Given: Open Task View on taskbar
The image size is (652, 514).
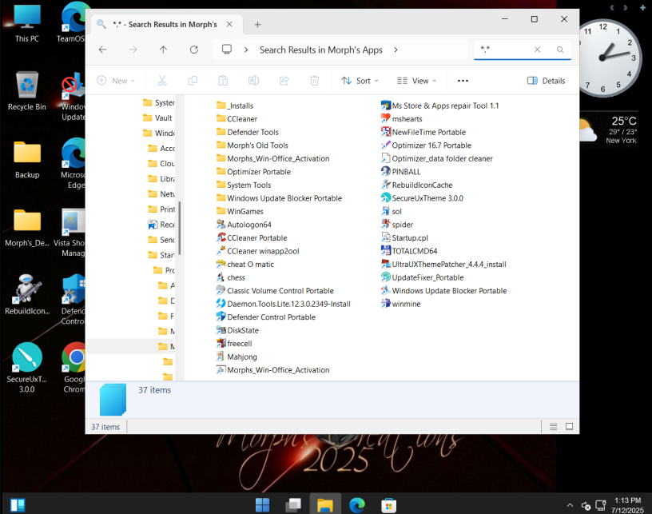Looking at the screenshot, I should (293, 505).
